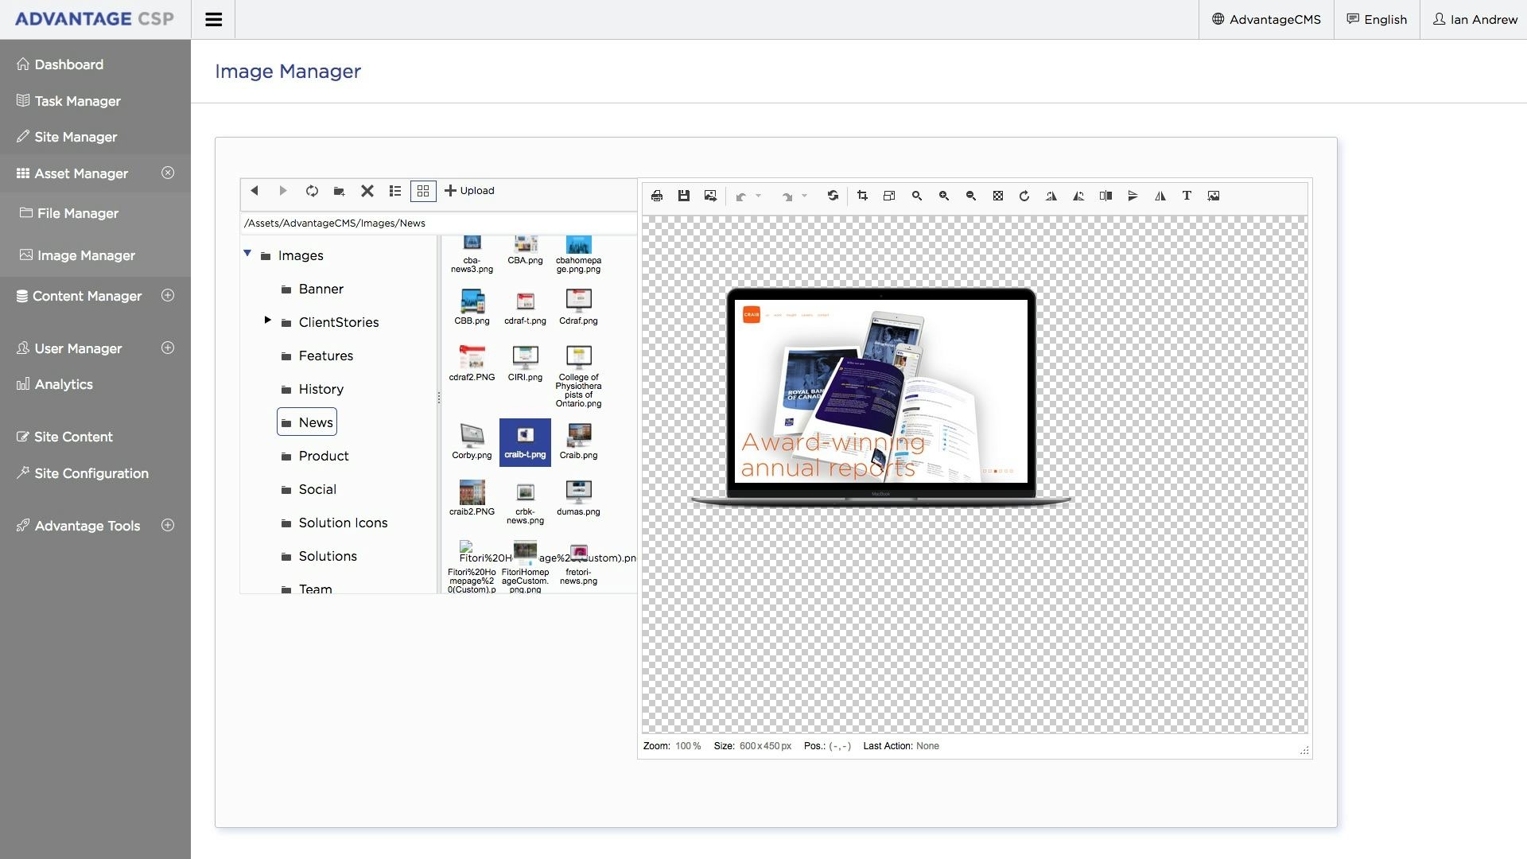
Task: Collapse the Images folder tree
Action: click(x=247, y=254)
